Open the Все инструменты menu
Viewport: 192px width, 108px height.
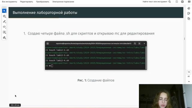pos(9,2)
